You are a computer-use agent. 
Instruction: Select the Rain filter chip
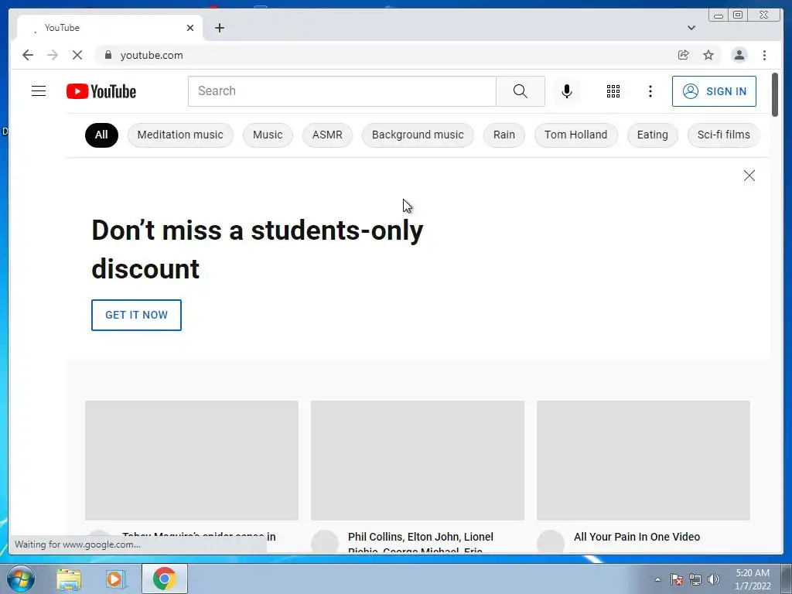[504, 135]
